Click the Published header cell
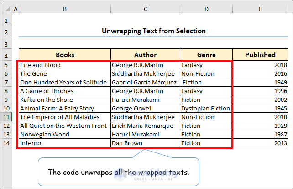Viewport: 293px width, 189px height. [x=260, y=55]
